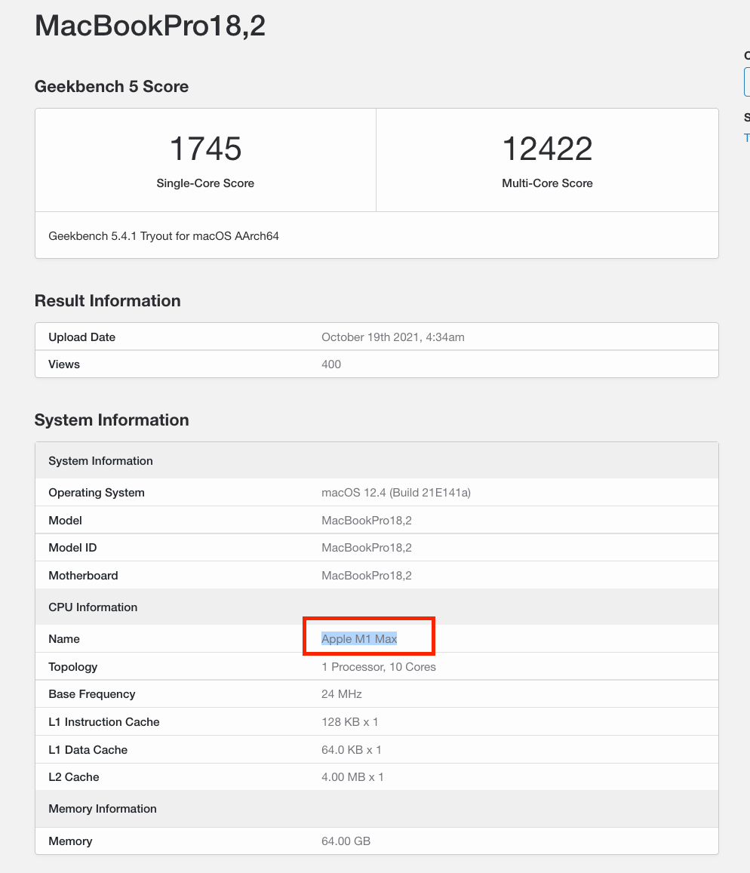Click the L2 Cache label
Image resolution: width=750 pixels, height=873 pixels.
pos(74,777)
